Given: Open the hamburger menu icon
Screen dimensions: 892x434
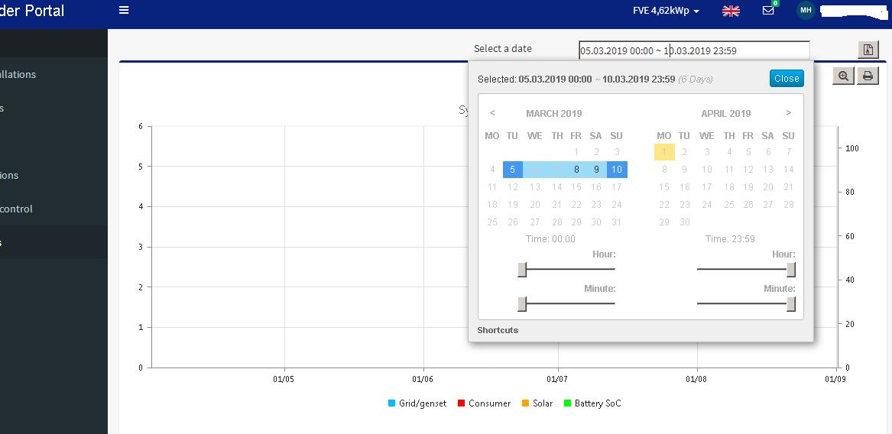Looking at the screenshot, I should [x=124, y=10].
